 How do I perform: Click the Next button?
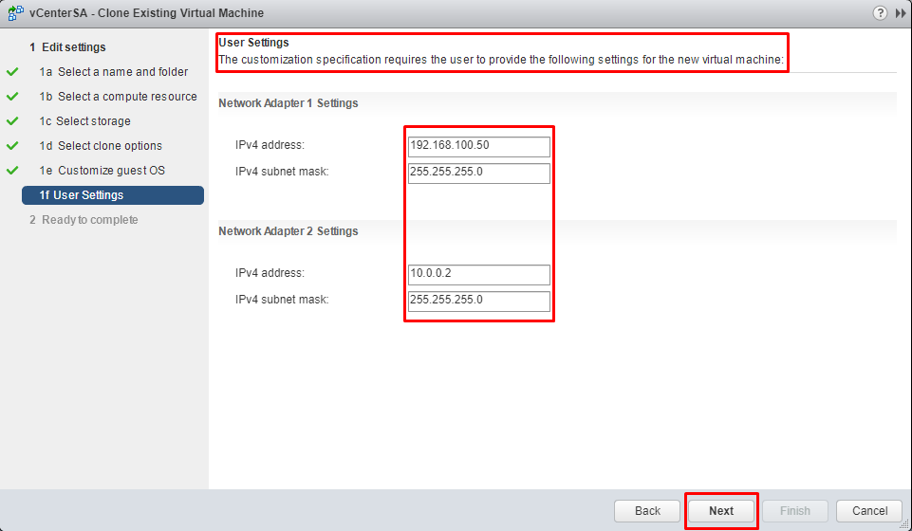[721, 511]
